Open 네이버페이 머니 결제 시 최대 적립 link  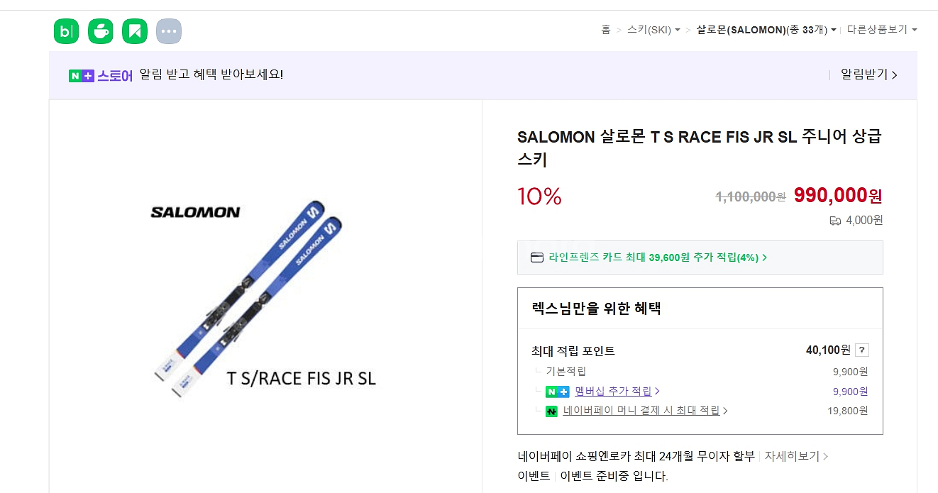[x=644, y=410]
